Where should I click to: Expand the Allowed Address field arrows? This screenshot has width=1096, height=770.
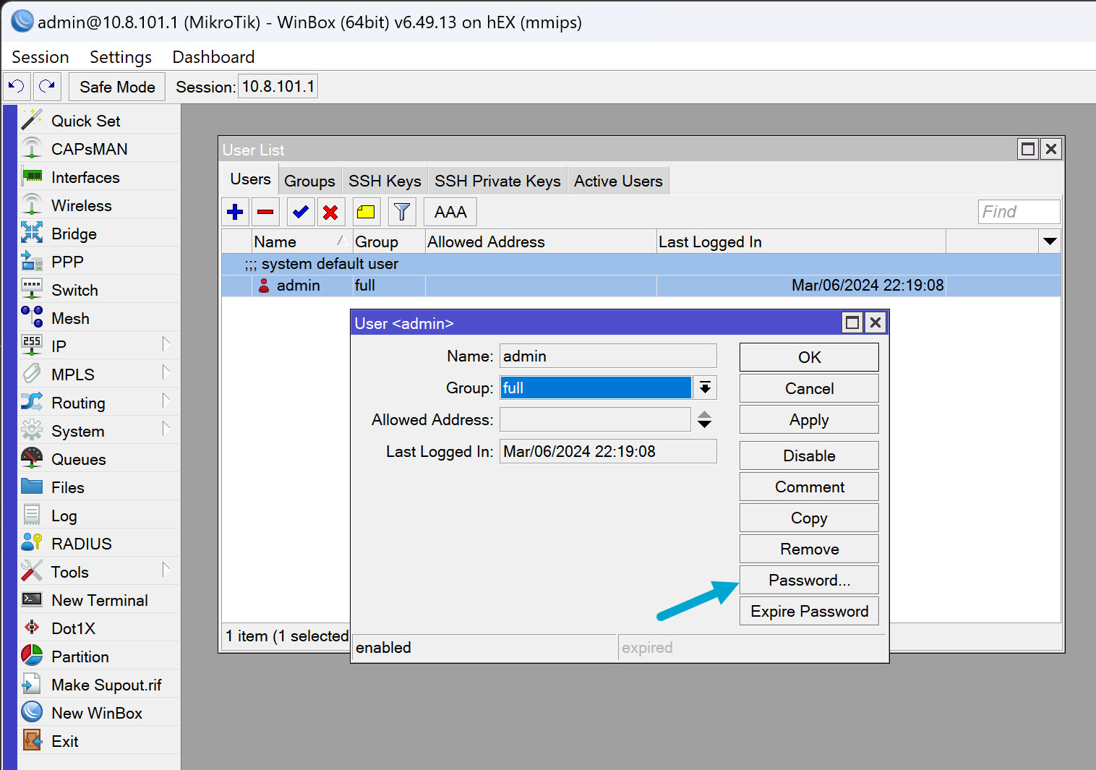704,420
